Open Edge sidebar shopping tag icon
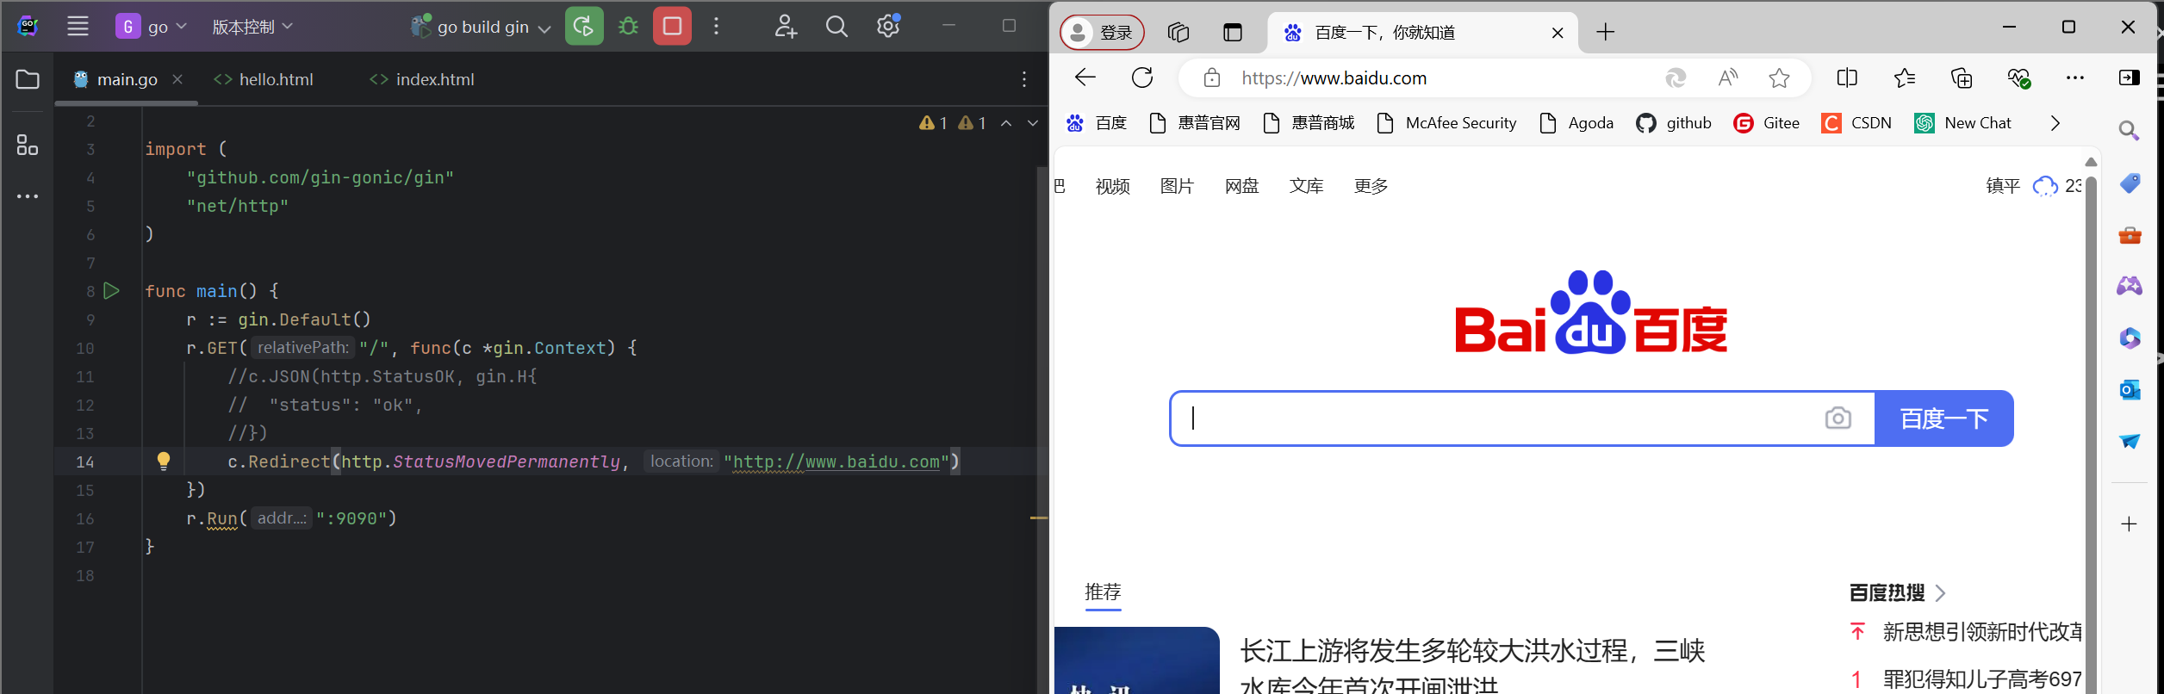 pos(2130,183)
